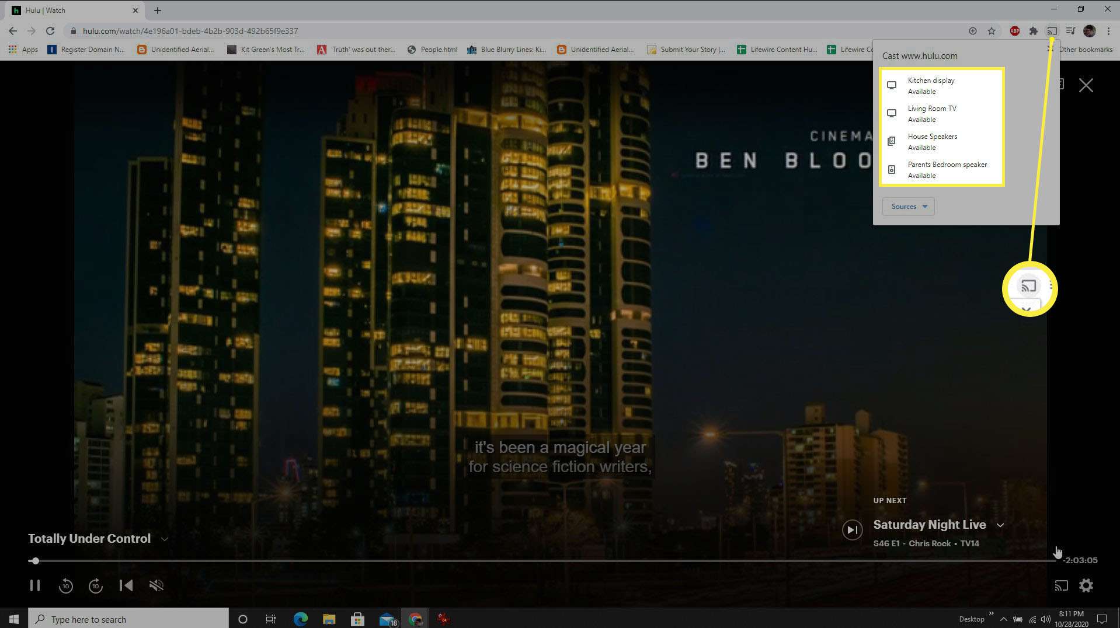This screenshot has width=1120, height=628.
Task: Close the Hulu player with the X
Action: 1086,85
